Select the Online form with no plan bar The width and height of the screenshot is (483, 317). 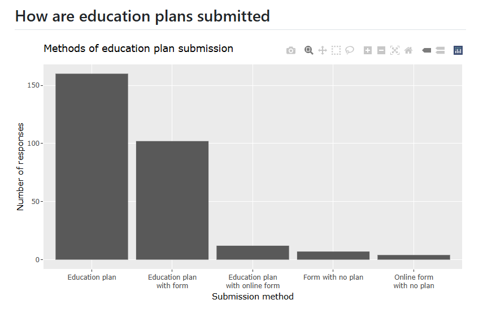click(414, 257)
